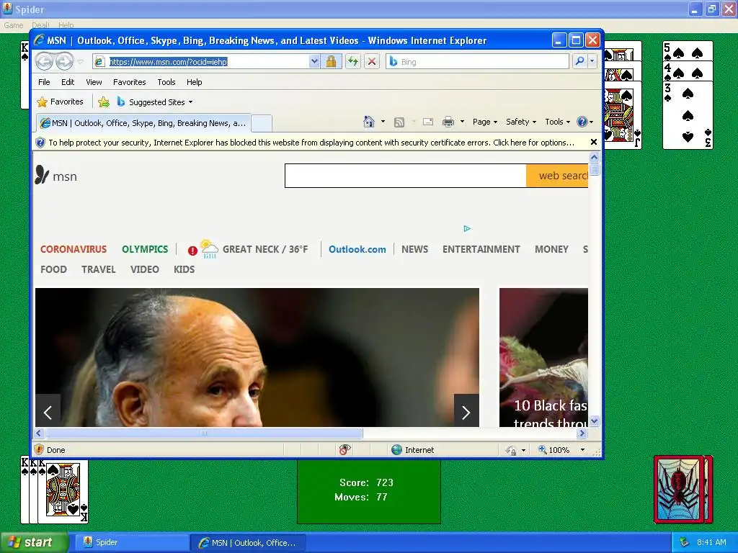
Task: Expand the search provider dropdown arrow
Action: coord(592,62)
